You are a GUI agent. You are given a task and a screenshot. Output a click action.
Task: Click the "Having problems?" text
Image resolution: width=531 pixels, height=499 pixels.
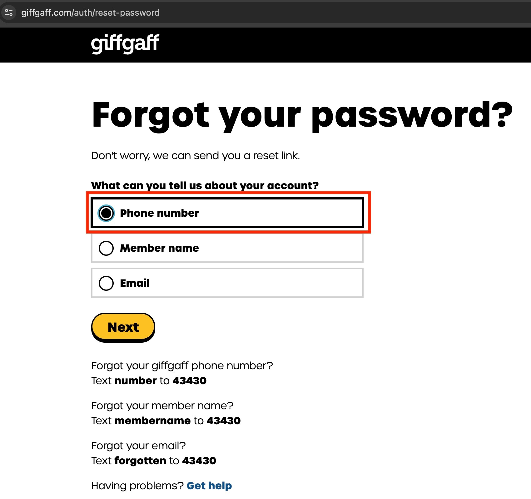click(x=137, y=486)
